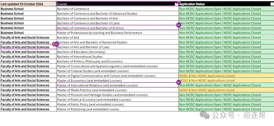Click the WeChat logo in the watermark
274x126 pixels.
point(205,115)
